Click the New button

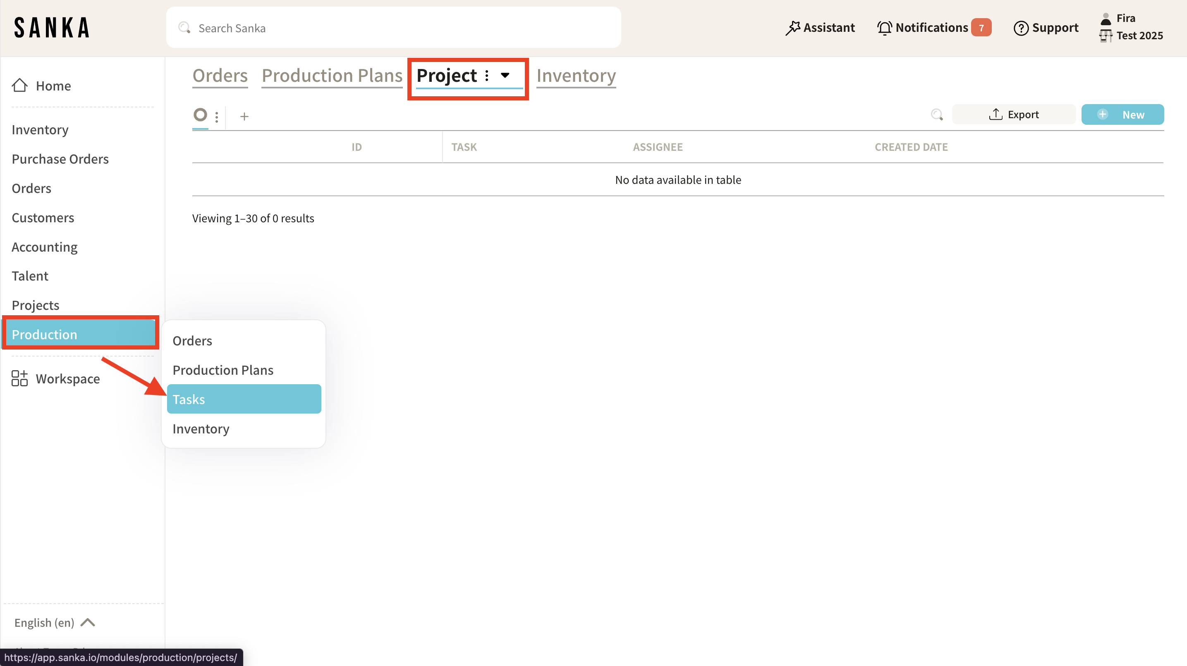point(1122,114)
